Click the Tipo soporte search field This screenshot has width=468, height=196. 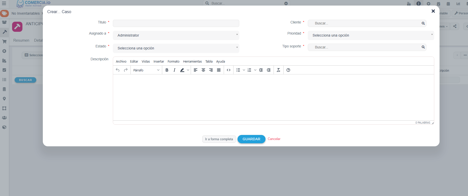tap(367, 47)
